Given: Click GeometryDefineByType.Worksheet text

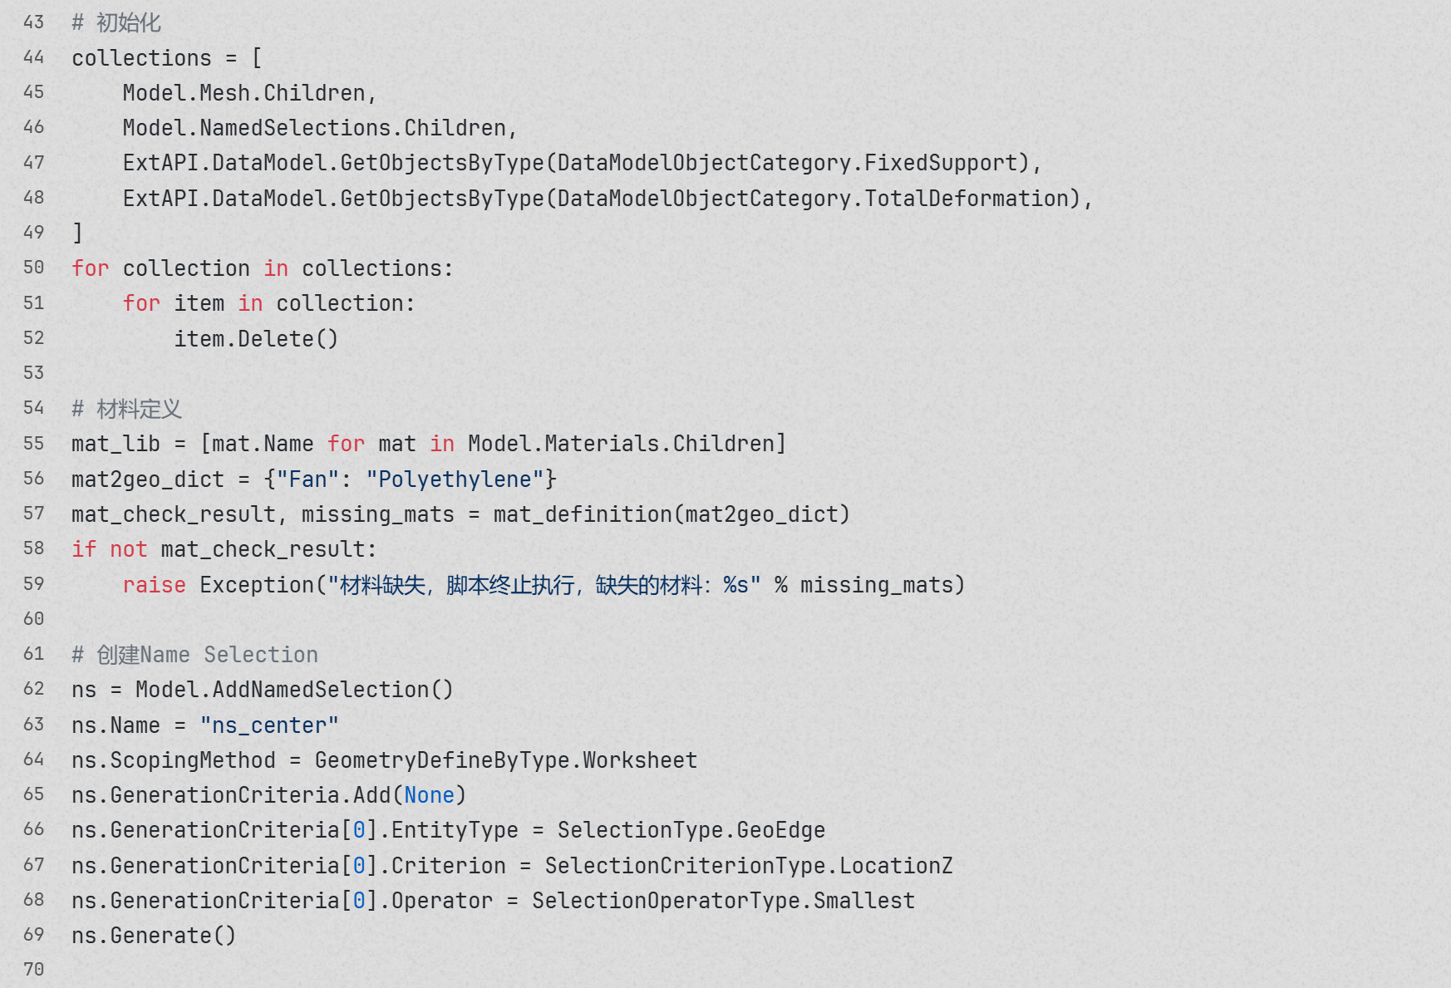Looking at the screenshot, I should pos(505,760).
